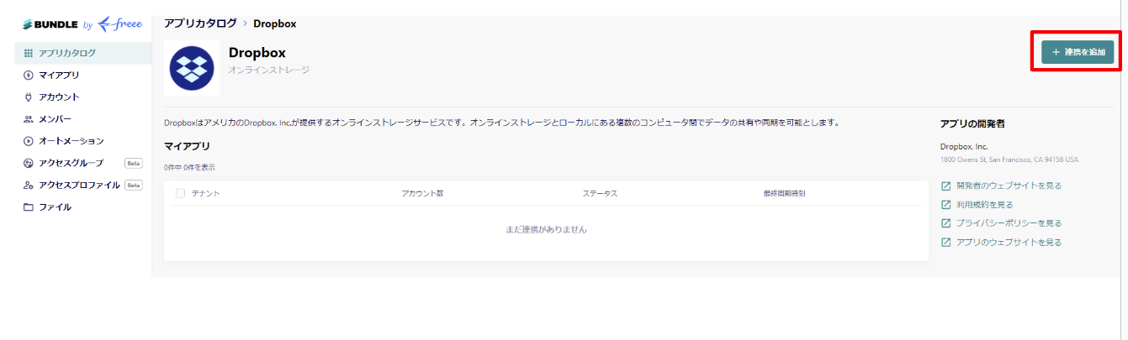The height and width of the screenshot is (340, 1128).
Task: Click the オートメーション play icon
Action: pyautogui.click(x=29, y=141)
